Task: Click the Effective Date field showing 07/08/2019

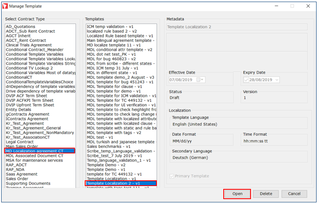Action: [x=182, y=80]
